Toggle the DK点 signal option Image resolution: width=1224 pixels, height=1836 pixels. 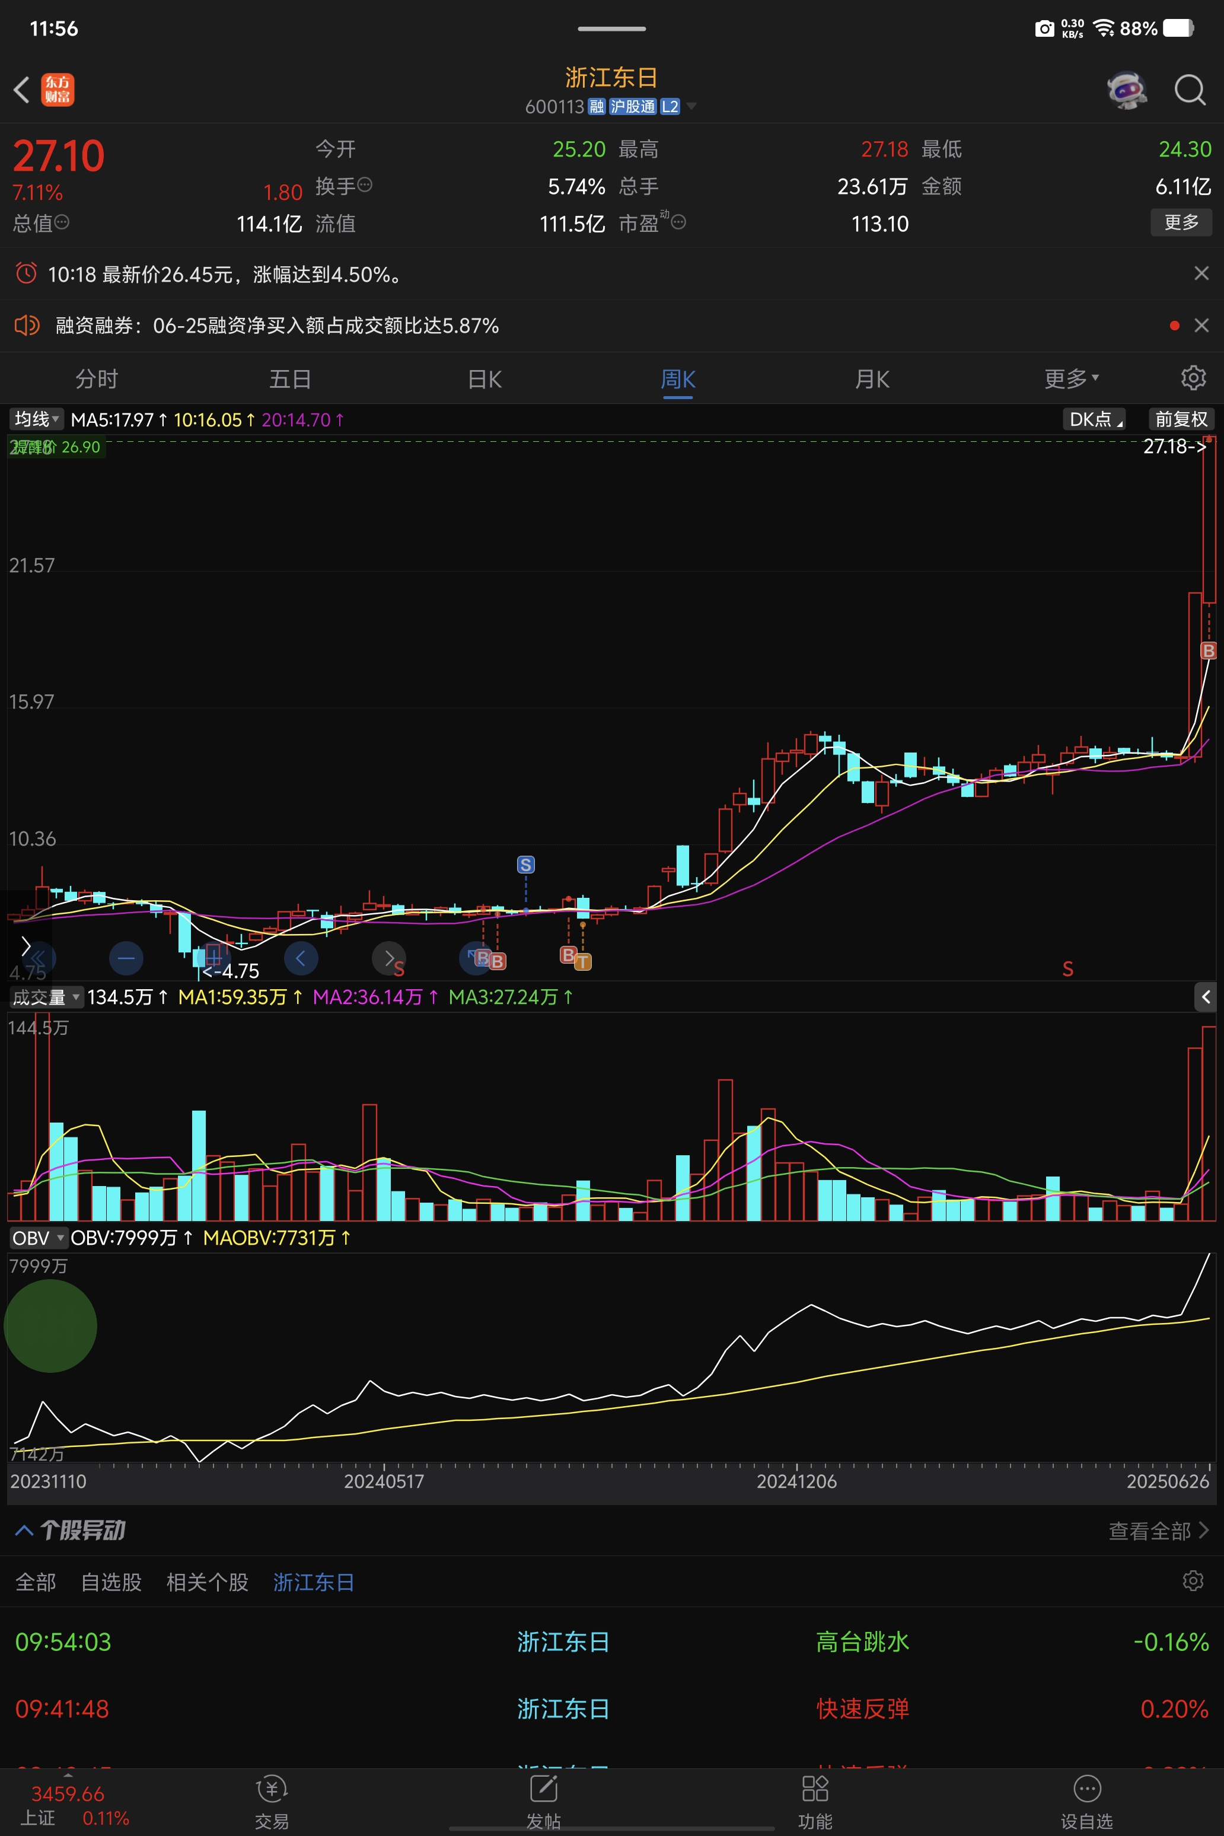point(1094,419)
